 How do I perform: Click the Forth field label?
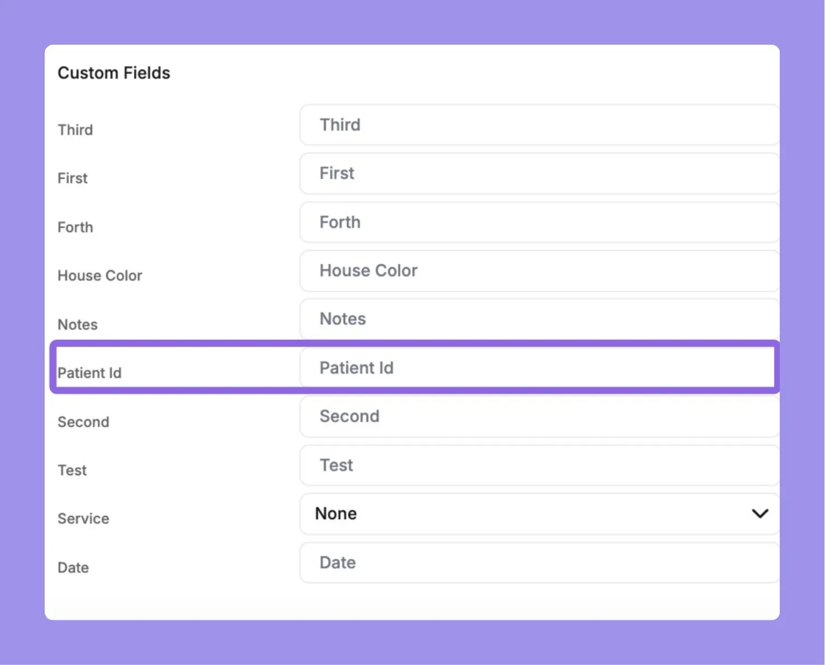coord(75,227)
